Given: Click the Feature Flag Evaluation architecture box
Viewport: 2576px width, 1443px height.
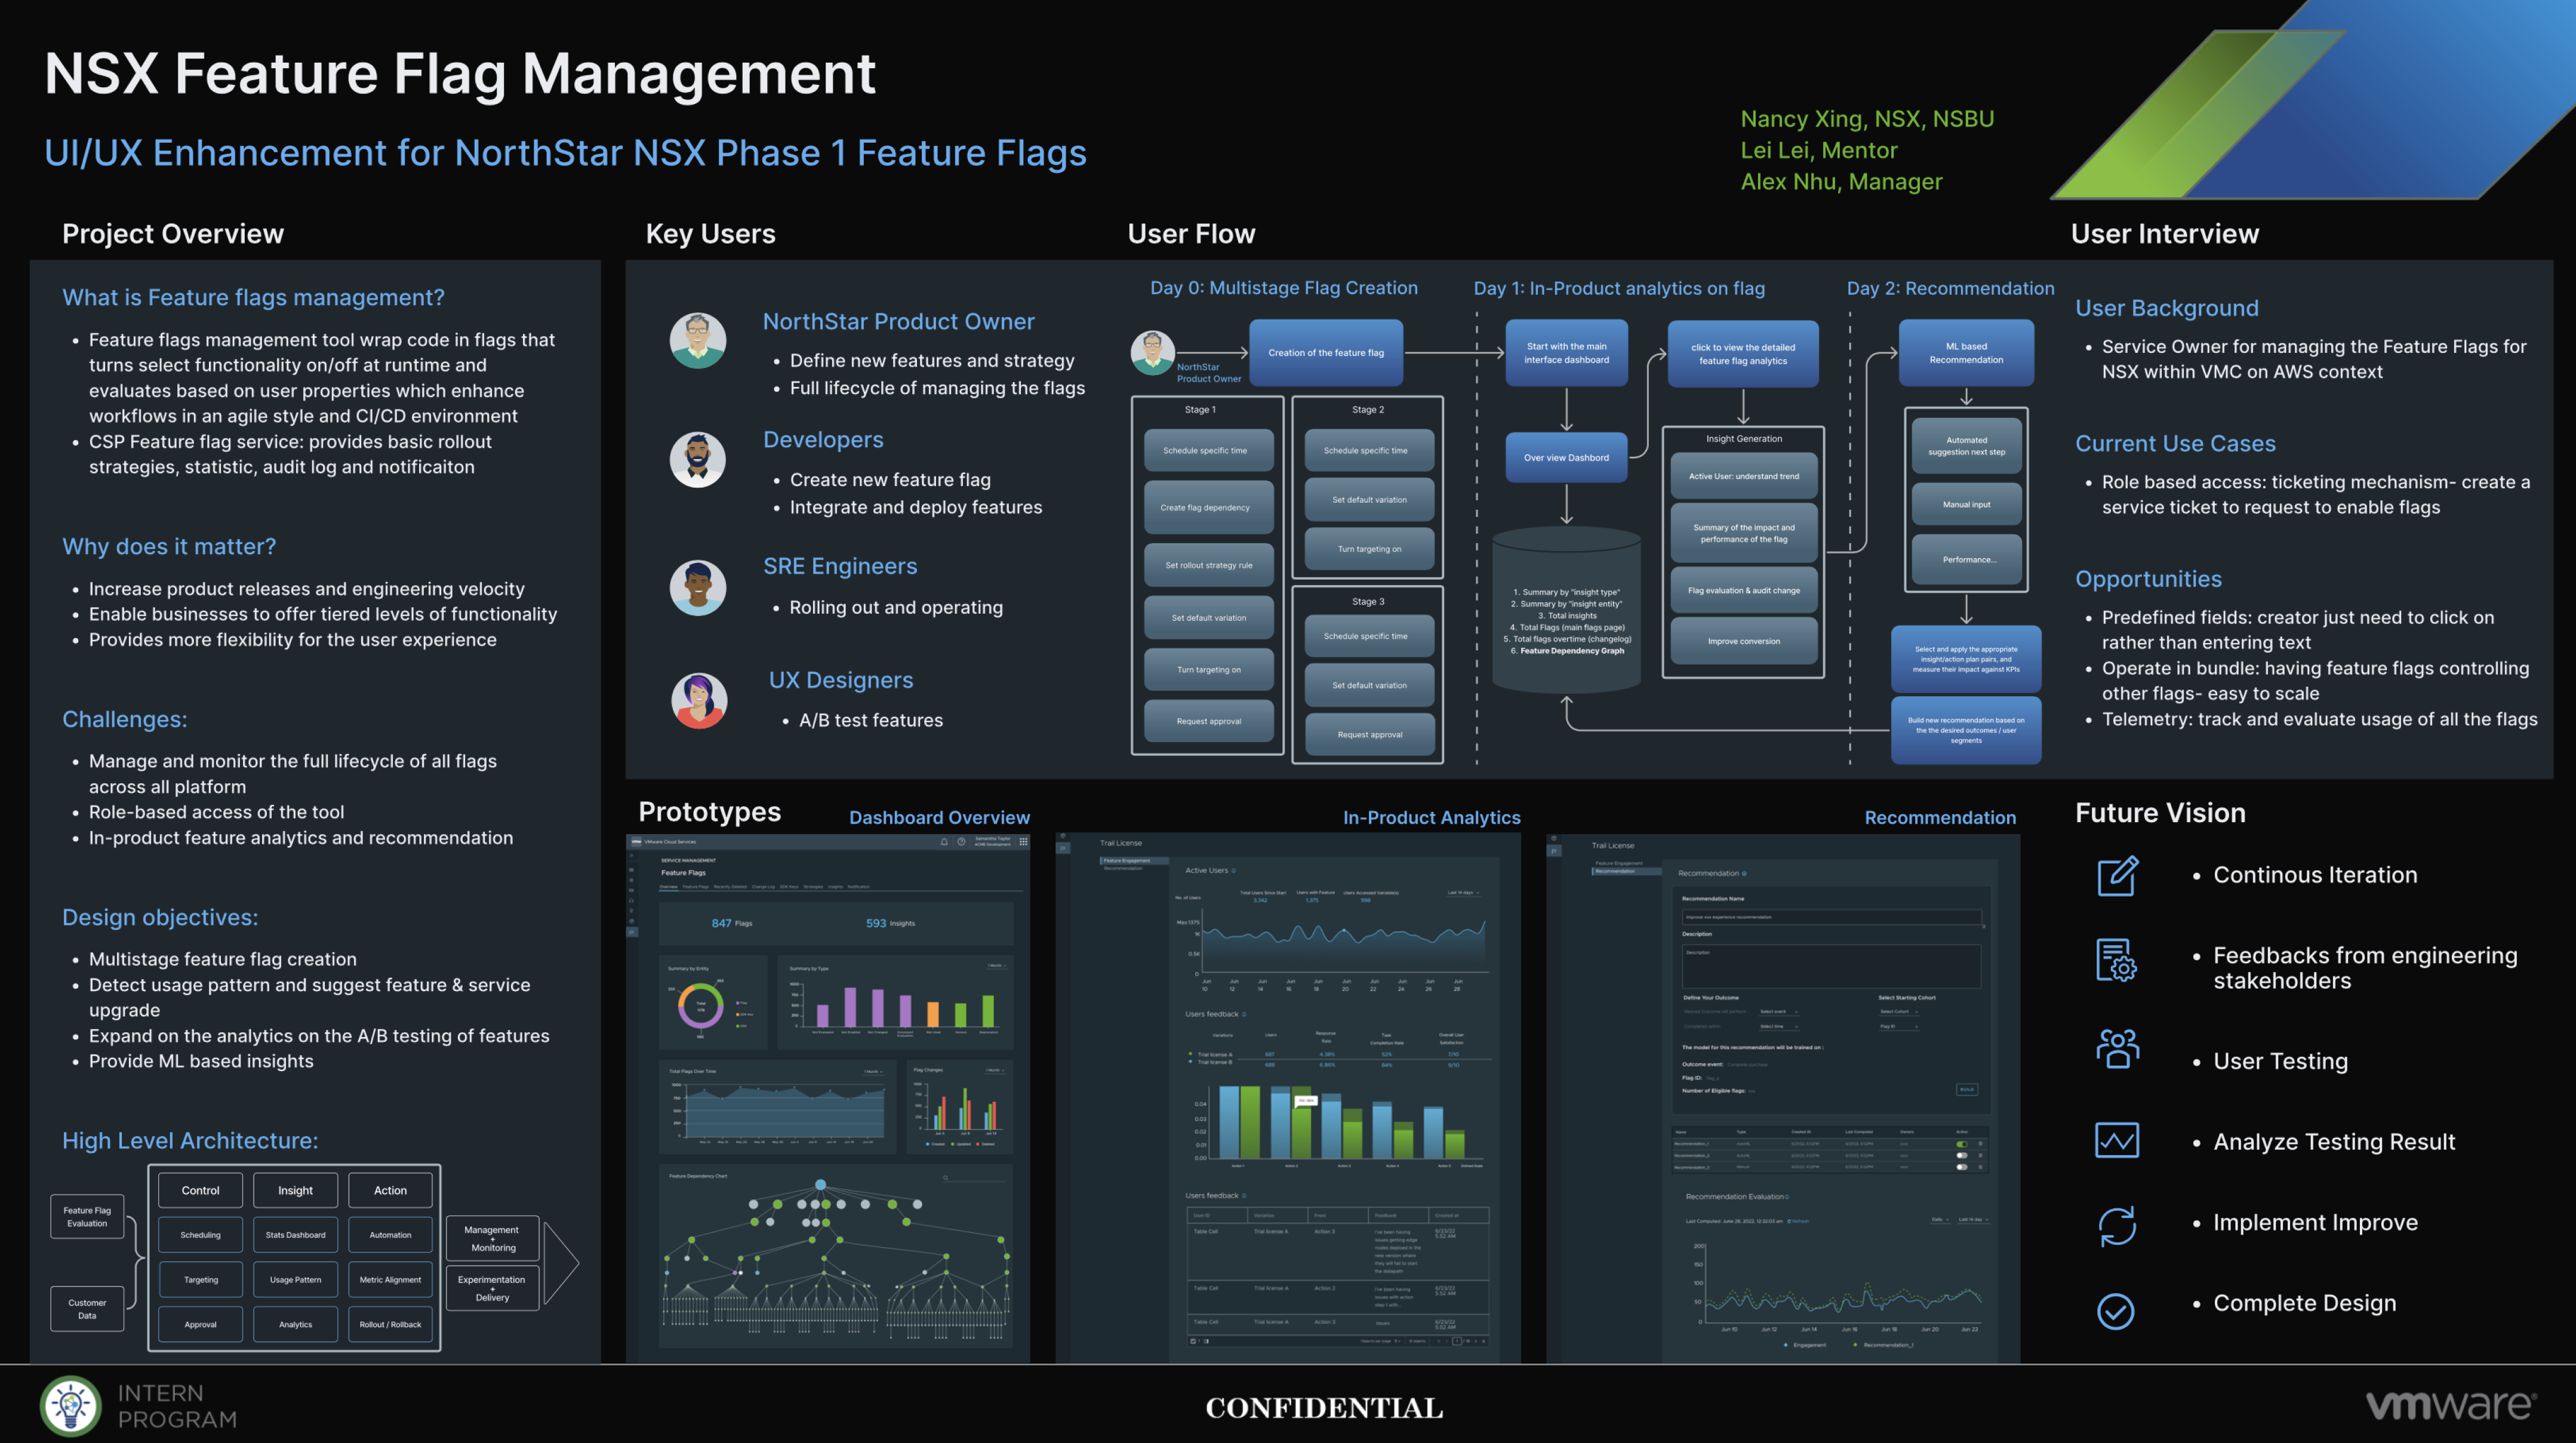Looking at the screenshot, I should (x=87, y=1216).
